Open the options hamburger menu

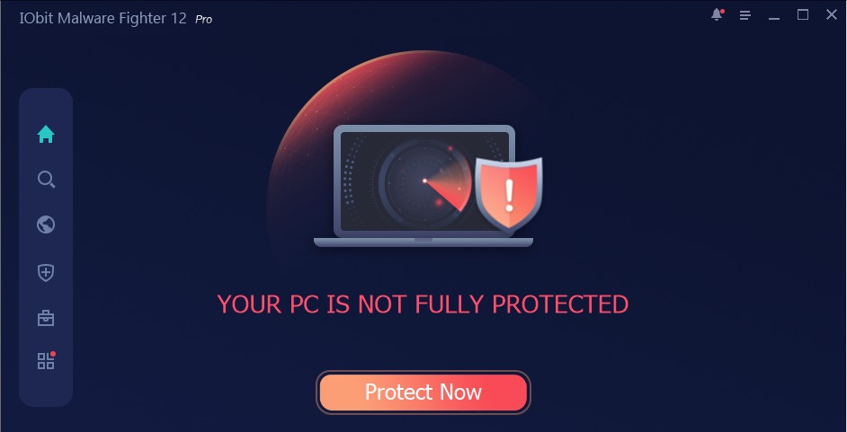pos(744,15)
